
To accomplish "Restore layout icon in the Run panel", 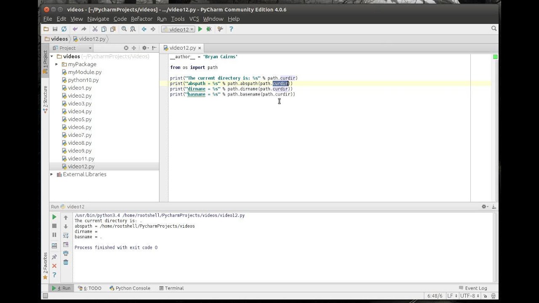I will pos(54,246).
